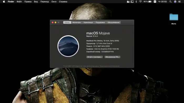Open the Файл menu
This screenshot has width=184, height=103.
click(19, 2)
